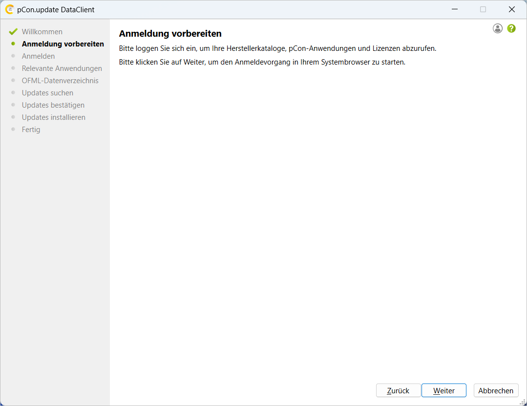Screen dimensions: 527x406
Task: Select the Updates bestätigen step
Action: coord(53,105)
